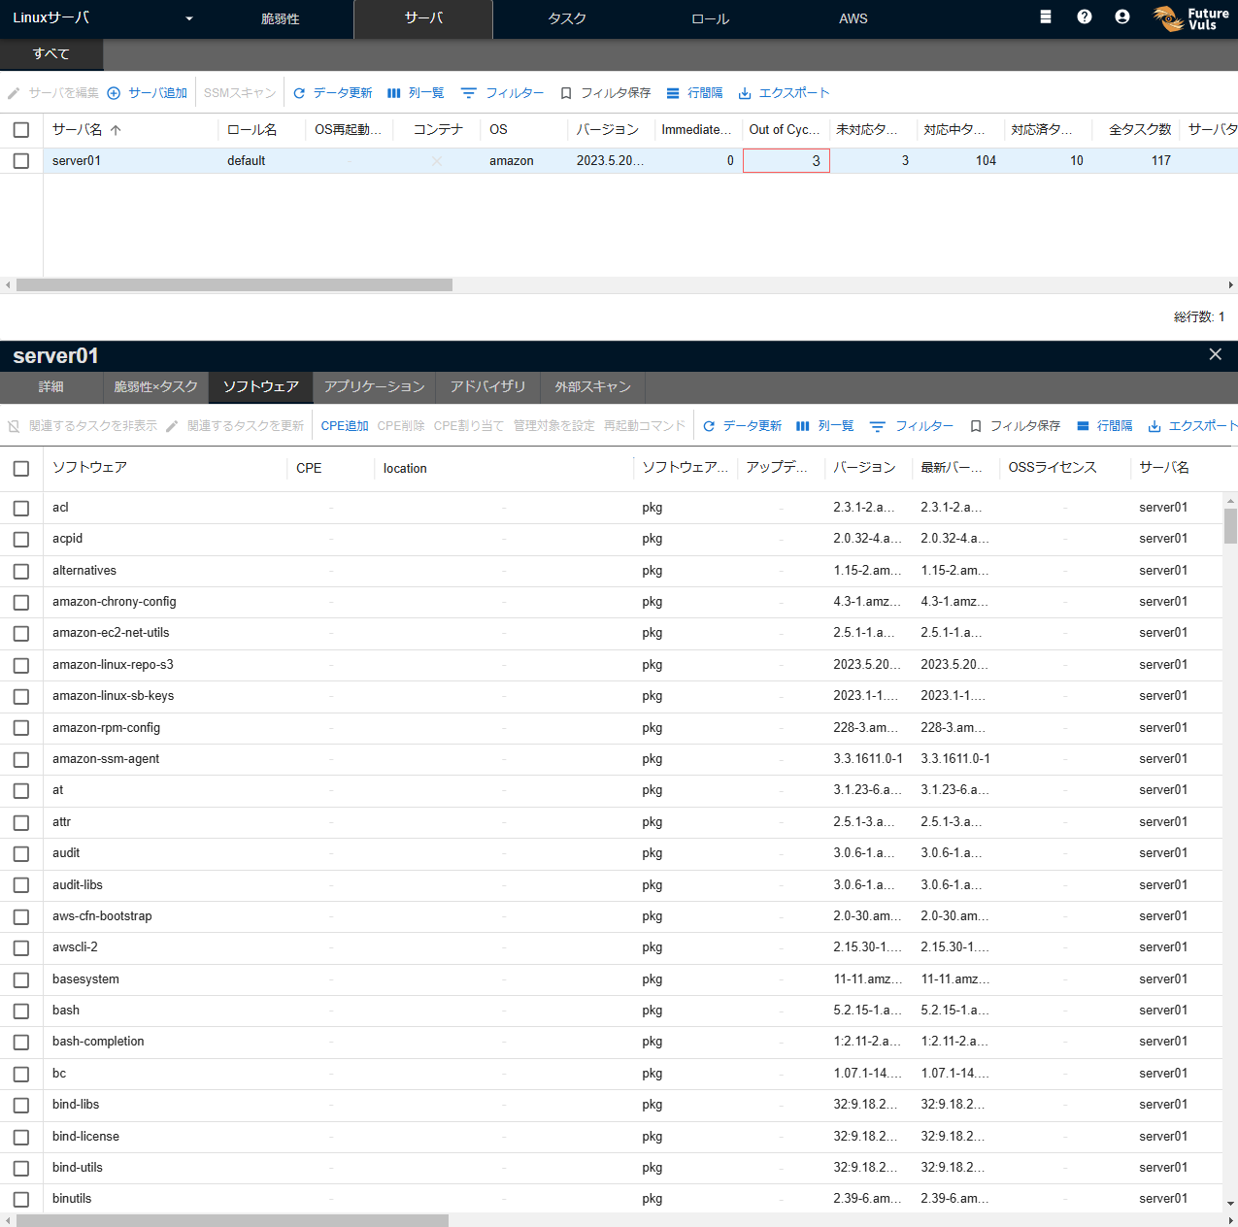Click the add server plus icon

coord(114,93)
